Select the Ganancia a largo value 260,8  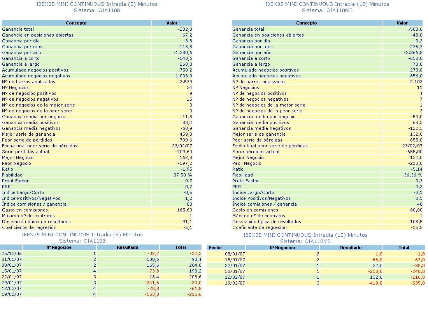186,64
